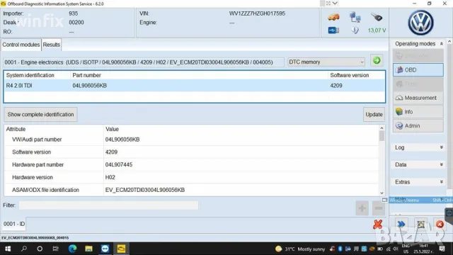Switch to Control modules tab
Image resolution: width=453 pixels, height=255 pixels.
tap(21, 45)
